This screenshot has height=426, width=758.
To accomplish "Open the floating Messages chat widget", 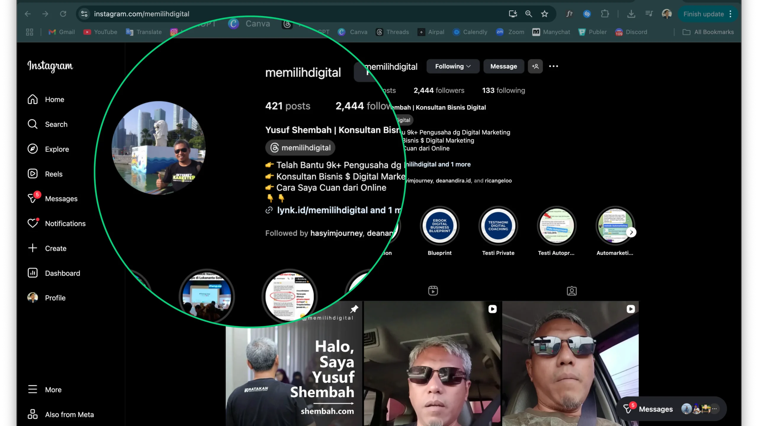I will click(672, 409).
